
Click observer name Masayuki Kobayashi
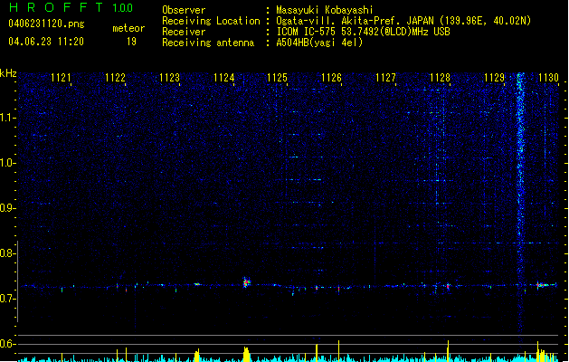(x=325, y=10)
